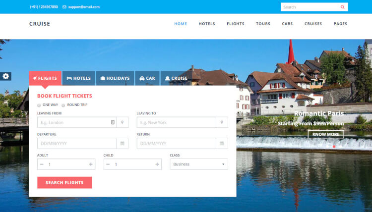
Task: Open the Car booking tab
Action: click(x=147, y=78)
